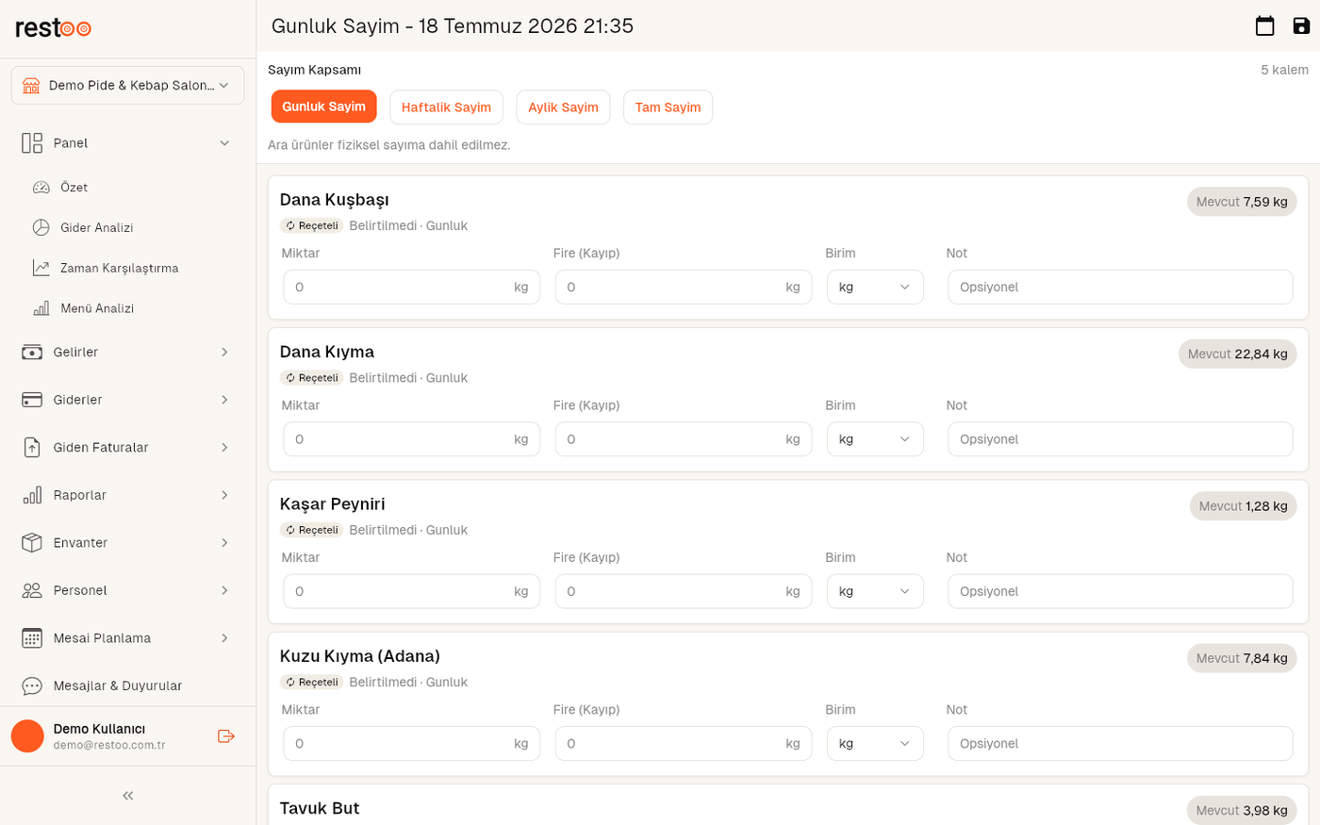
Task: Expand the Envanter section chevron
Action: [224, 543]
